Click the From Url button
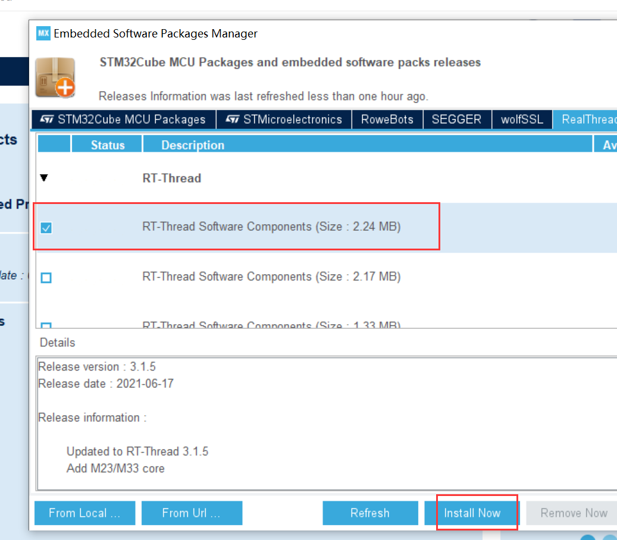 coord(192,513)
